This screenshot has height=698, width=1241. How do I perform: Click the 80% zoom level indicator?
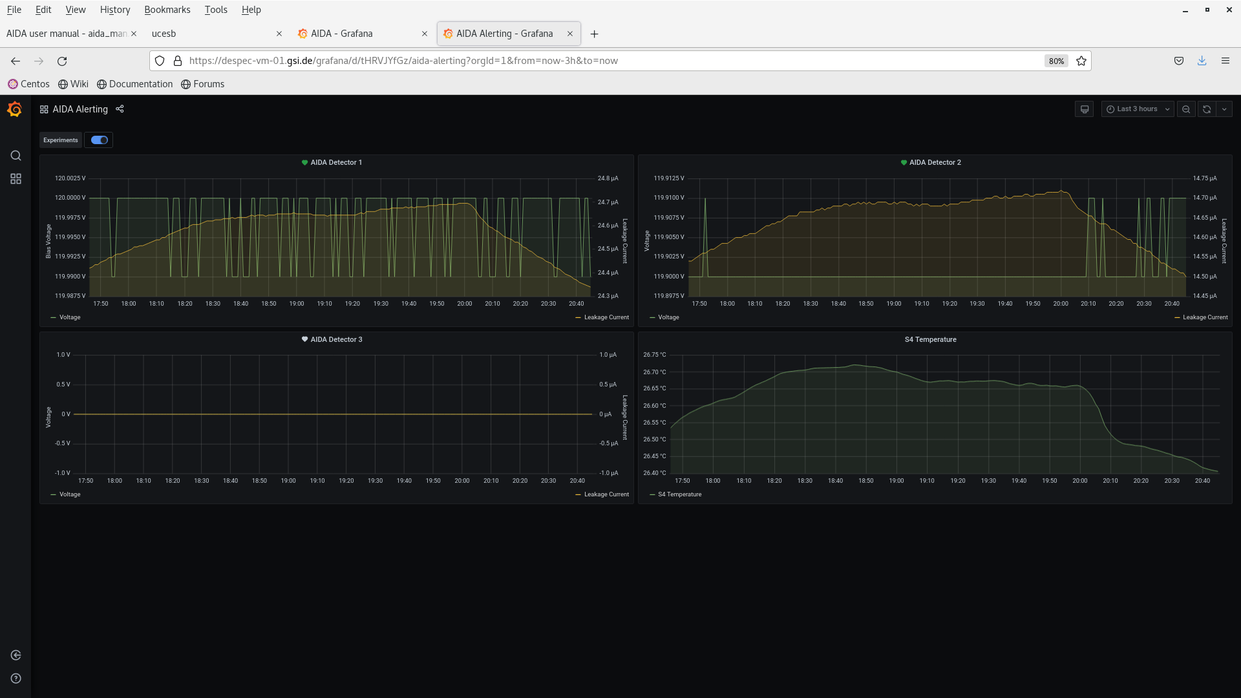[x=1056, y=61]
